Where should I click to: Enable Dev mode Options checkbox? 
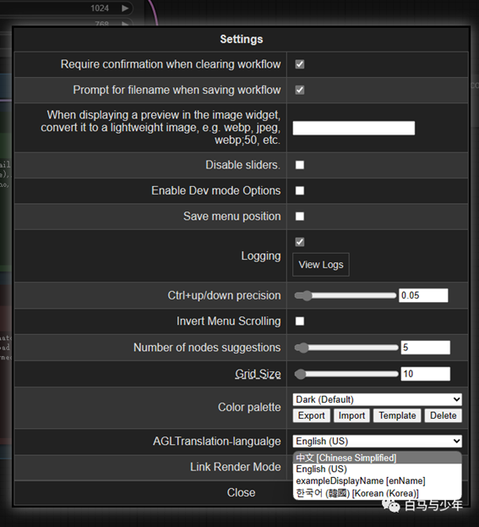(x=300, y=190)
